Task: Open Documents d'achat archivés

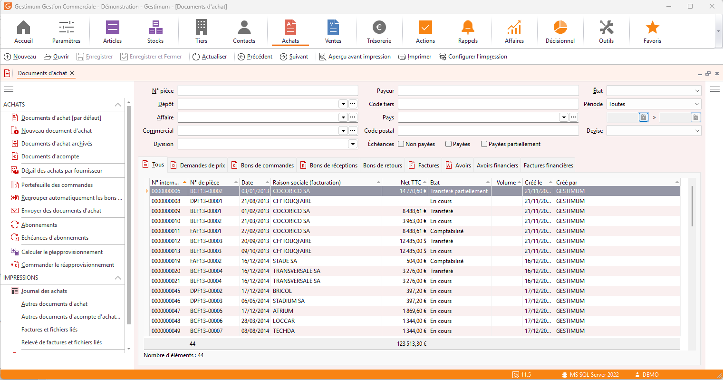Action: click(x=57, y=144)
